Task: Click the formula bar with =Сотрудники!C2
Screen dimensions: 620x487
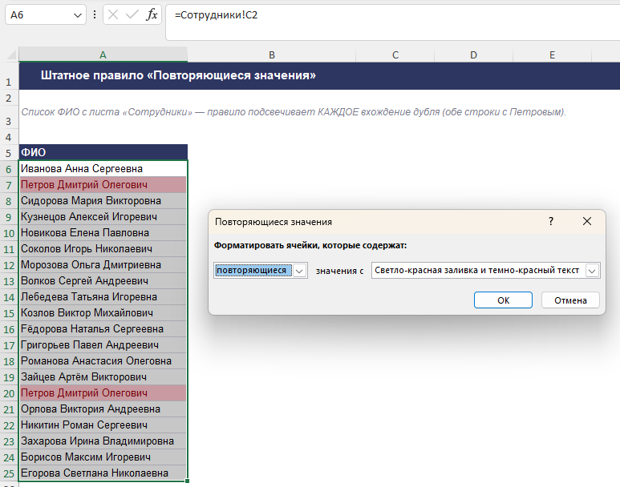Action: tap(393, 22)
